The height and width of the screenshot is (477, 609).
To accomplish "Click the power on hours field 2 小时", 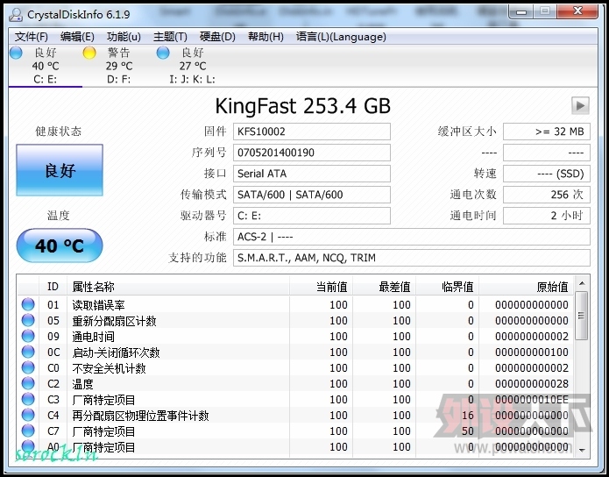I will click(x=547, y=216).
